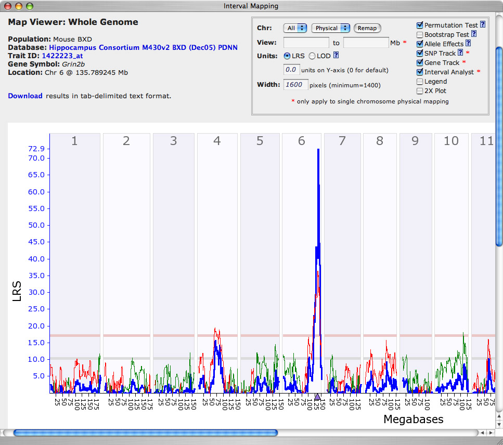Open help icon beside Permutation Test
This screenshot has height=445, width=503.
(482, 25)
